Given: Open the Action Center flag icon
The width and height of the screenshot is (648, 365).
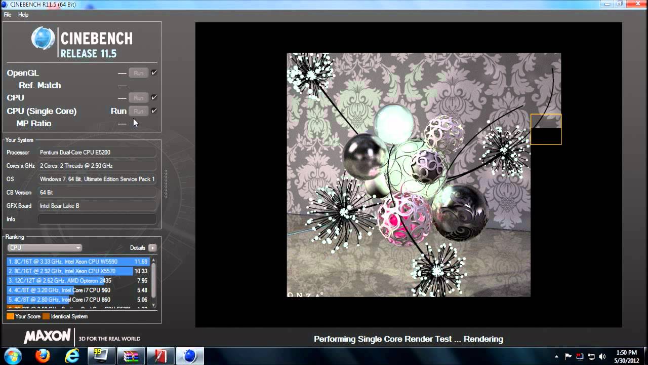Looking at the screenshot, I should [x=569, y=356].
